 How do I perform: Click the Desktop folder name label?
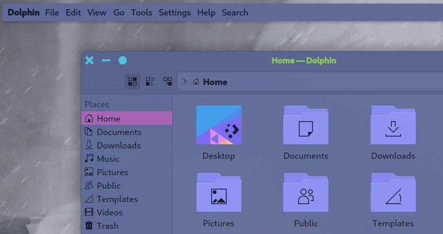pyautogui.click(x=219, y=156)
